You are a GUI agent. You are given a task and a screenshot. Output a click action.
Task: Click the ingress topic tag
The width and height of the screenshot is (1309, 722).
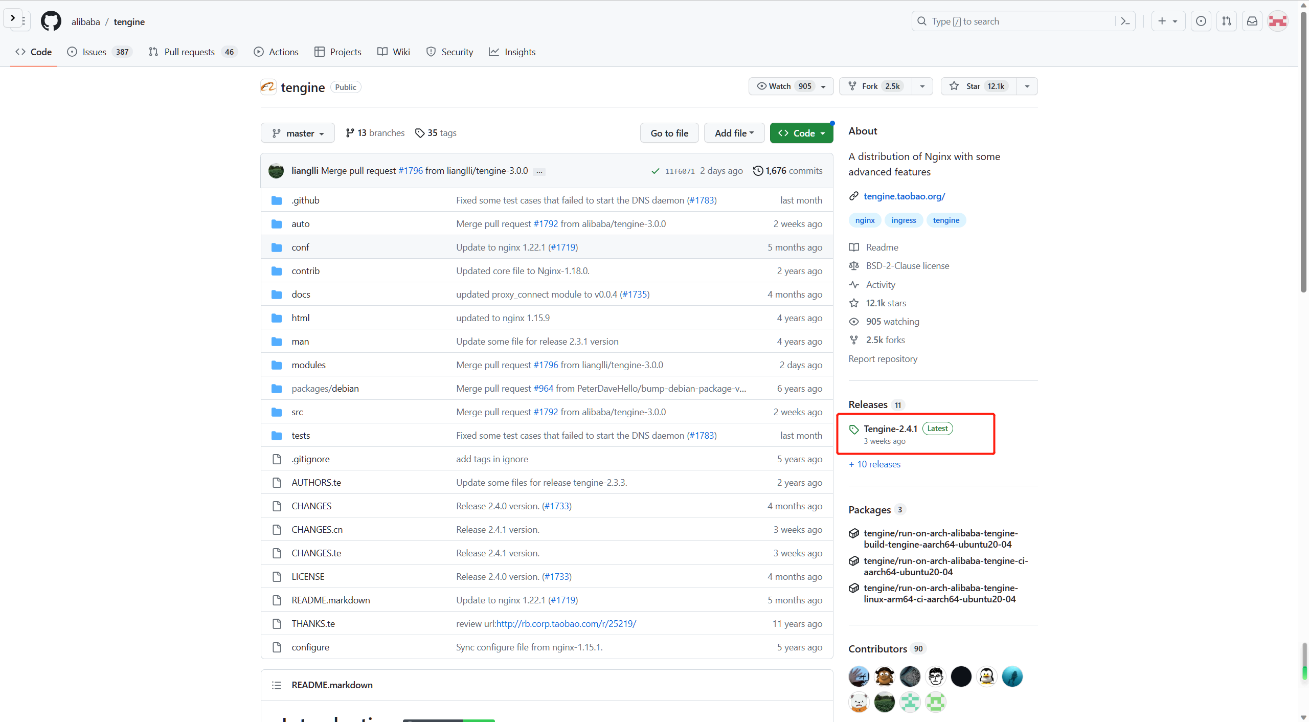[904, 220]
